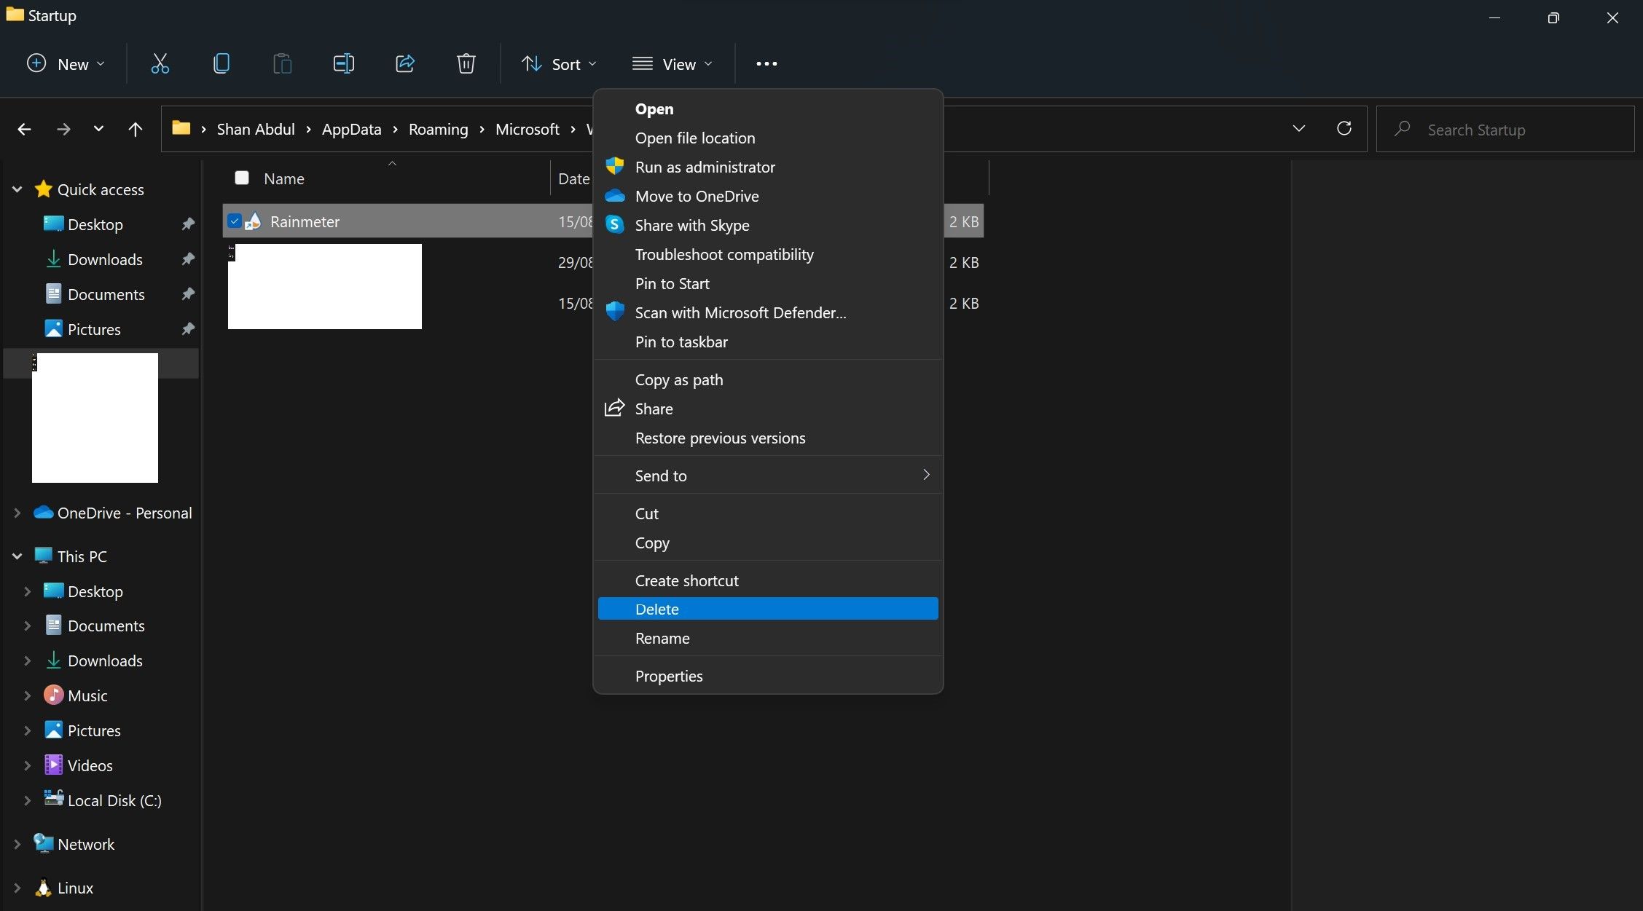The image size is (1643, 911).
Task: Select Rename in context menu
Action: 768,638
